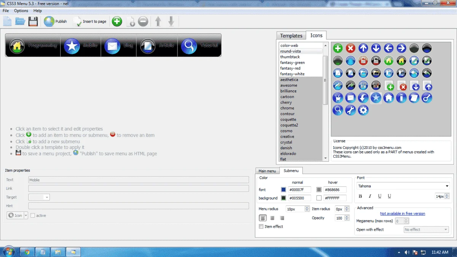The width and height of the screenshot is (457, 257).
Task: Select the blue star icon in grid
Action: point(376,98)
